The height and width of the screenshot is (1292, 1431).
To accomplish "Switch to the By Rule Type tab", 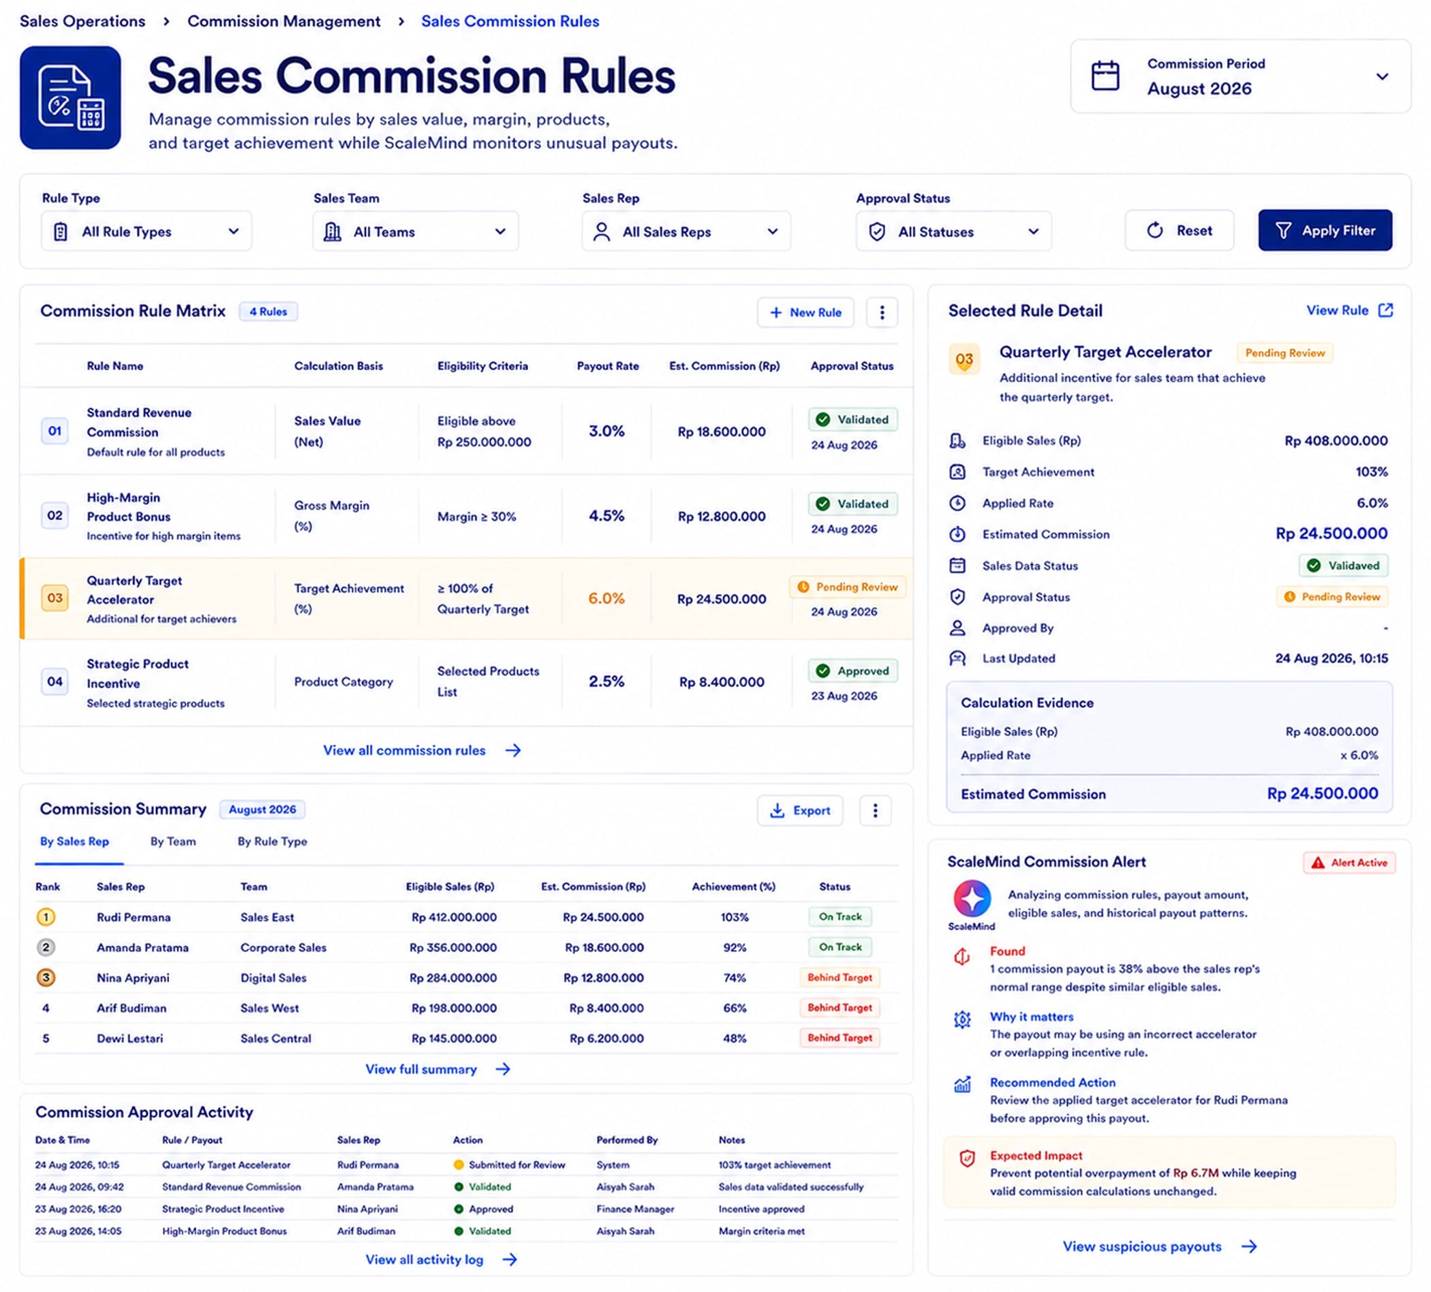I will point(273,841).
